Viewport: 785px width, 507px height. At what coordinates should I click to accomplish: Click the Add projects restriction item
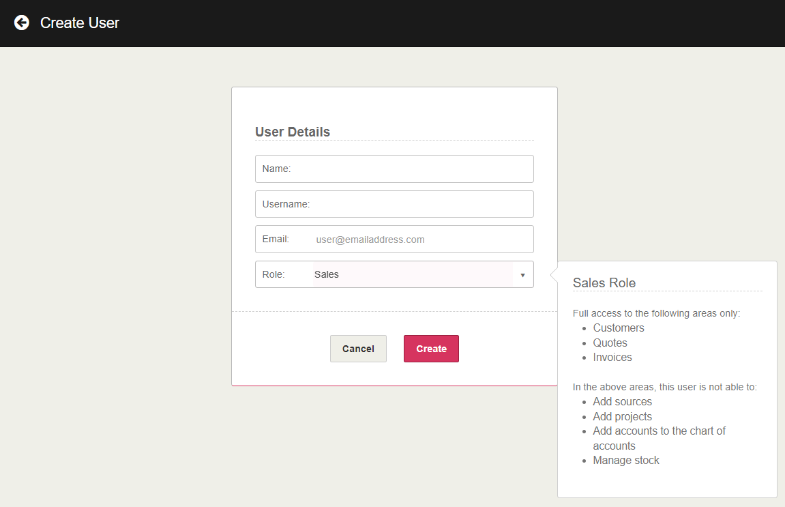click(622, 416)
